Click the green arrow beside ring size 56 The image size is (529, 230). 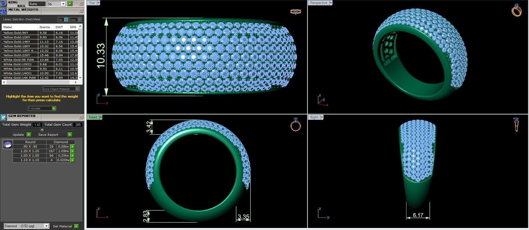coord(70,4)
